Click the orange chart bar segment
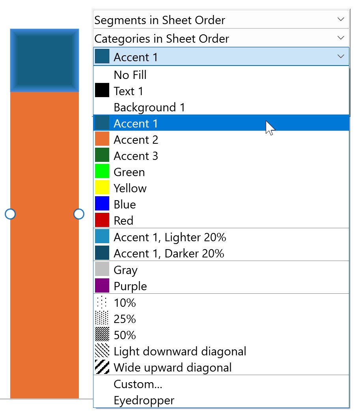Viewport: 358px width, 413px height. pyautogui.click(x=45, y=276)
